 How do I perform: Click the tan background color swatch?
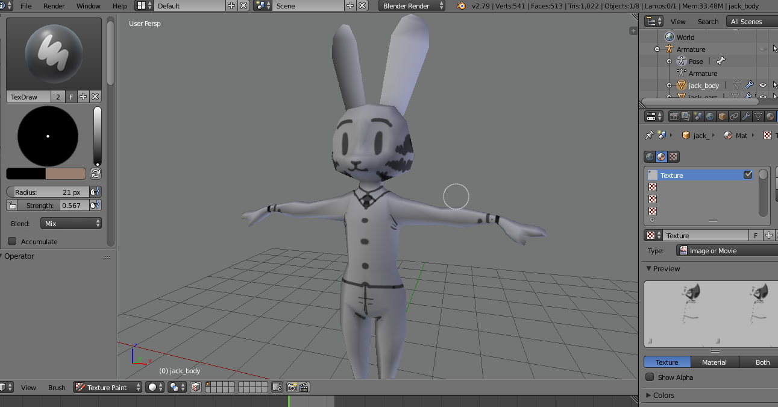65,174
